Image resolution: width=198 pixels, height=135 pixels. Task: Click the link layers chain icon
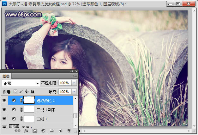(17, 131)
